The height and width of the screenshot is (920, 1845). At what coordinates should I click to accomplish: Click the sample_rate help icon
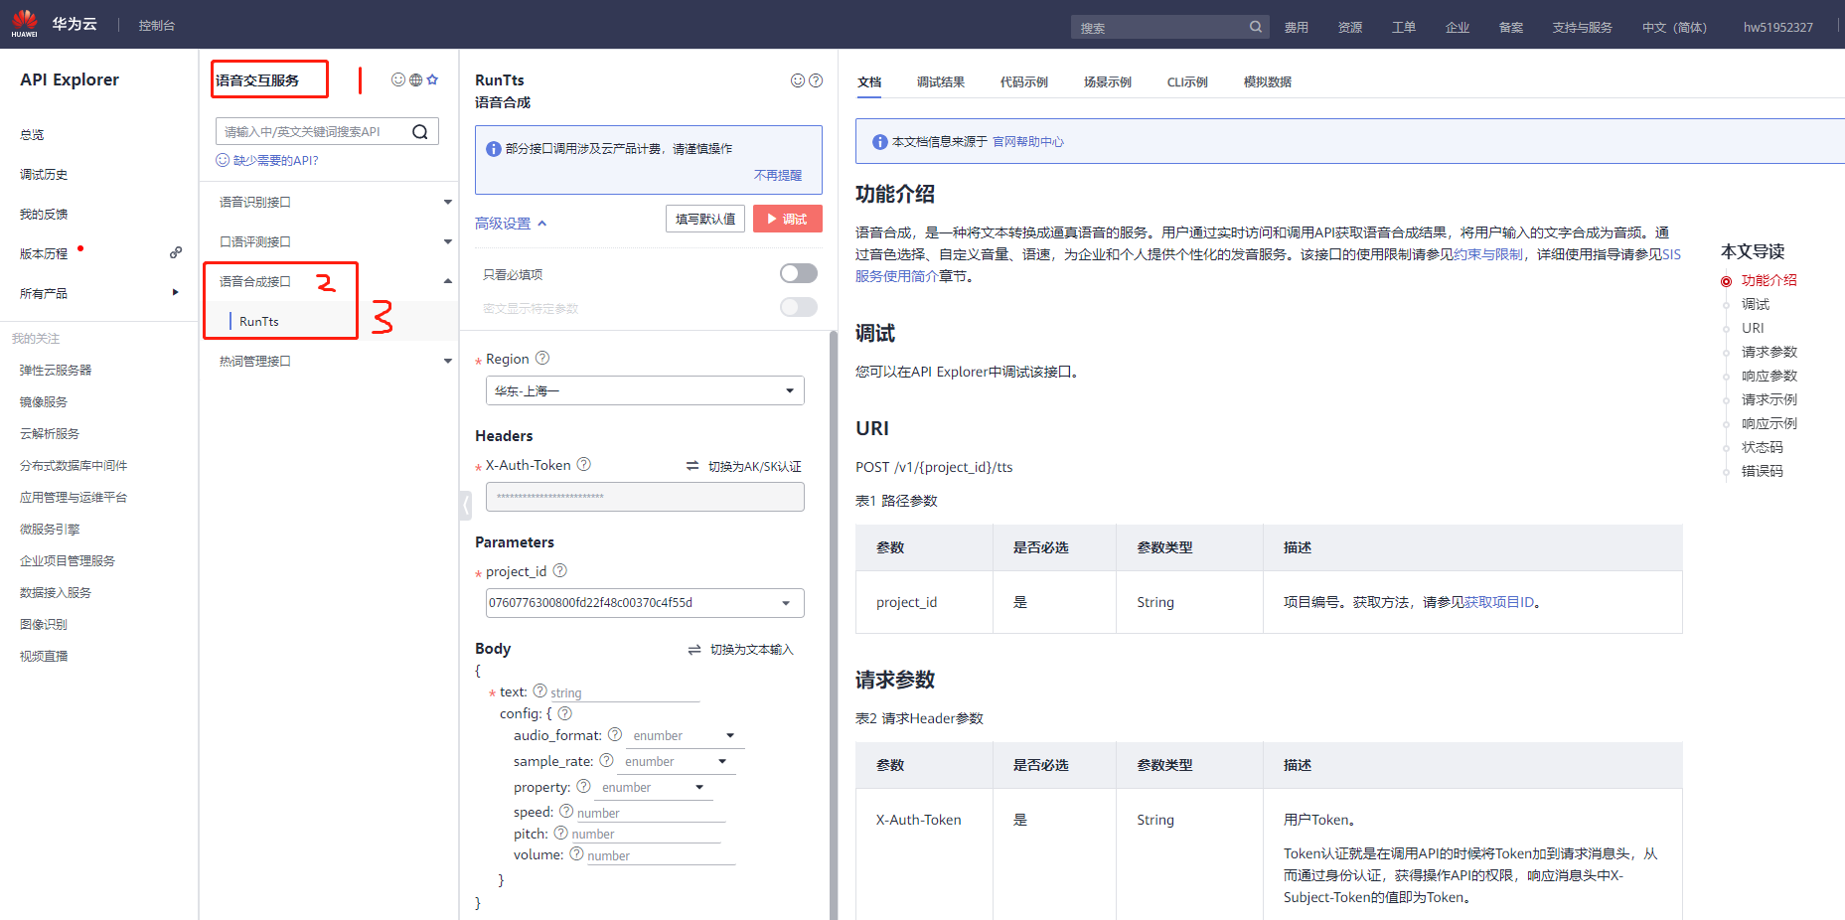(x=607, y=760)
